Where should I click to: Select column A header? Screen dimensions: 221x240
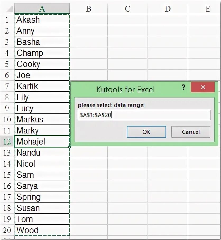(42, 9)
